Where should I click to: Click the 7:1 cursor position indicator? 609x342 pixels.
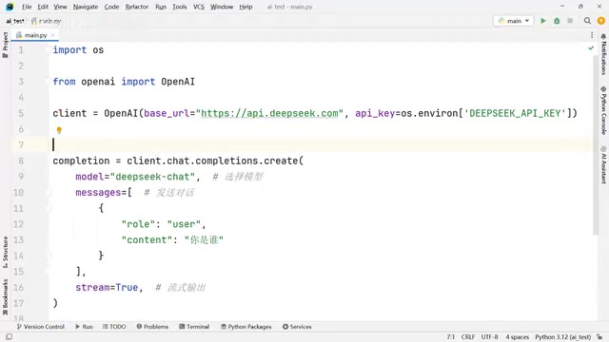pos(450,337)
